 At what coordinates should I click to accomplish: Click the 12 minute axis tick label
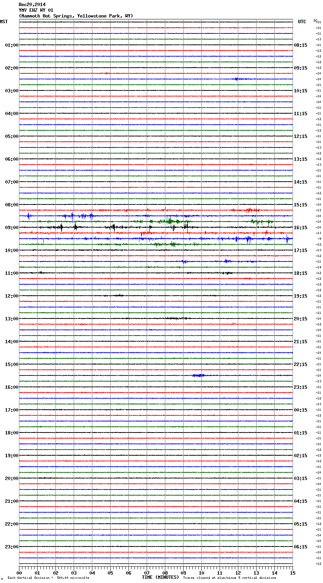click(x=238, y=573)
